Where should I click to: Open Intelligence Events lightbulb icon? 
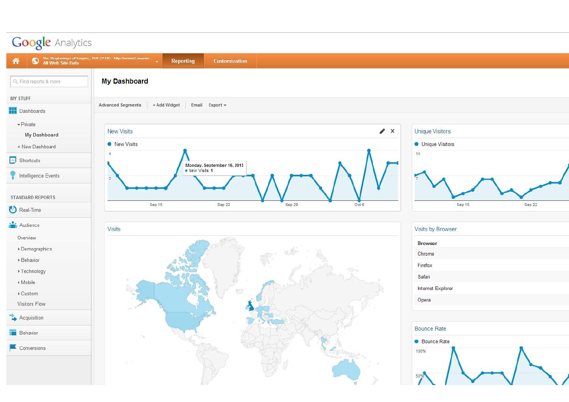coord(13,176)
